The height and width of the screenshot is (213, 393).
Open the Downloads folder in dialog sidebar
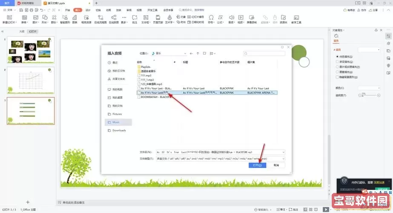click(x=118, y=130)
